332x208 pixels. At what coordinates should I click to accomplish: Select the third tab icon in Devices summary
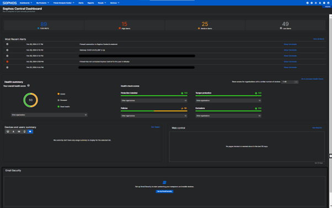[19, 132]
